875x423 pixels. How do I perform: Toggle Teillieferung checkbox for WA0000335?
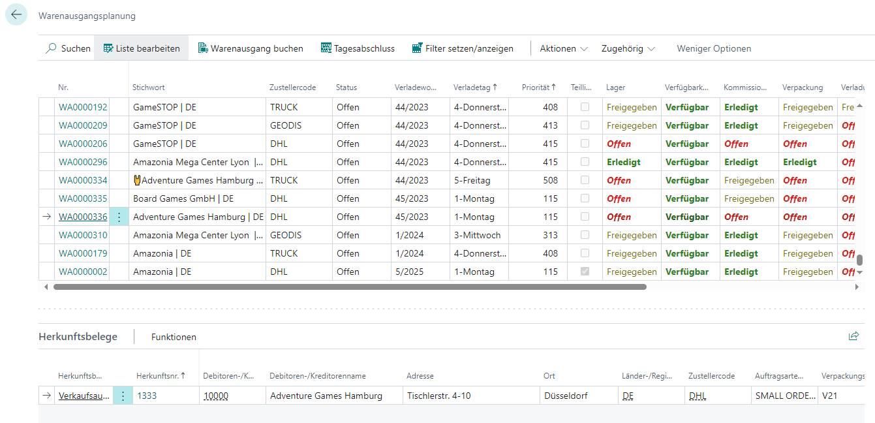click(x=585, y=198)
